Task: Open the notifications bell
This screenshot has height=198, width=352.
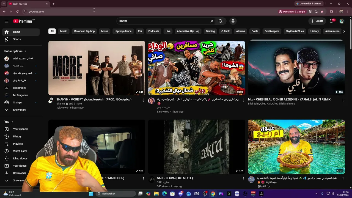Action: 331,21
